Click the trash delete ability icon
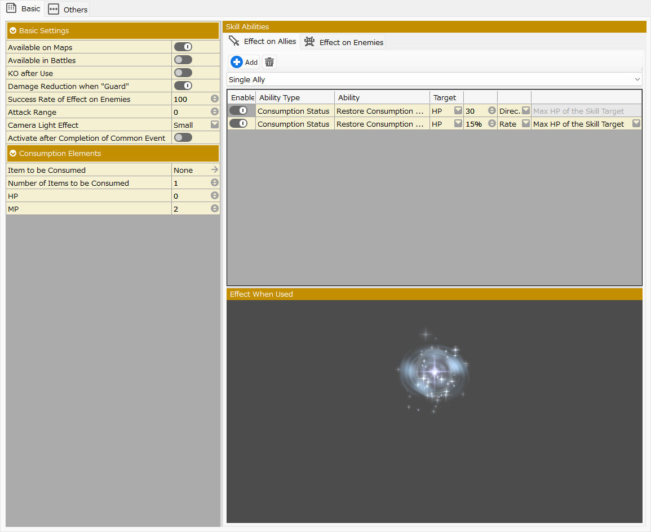 pyautogui.click(x=270, y=62)
